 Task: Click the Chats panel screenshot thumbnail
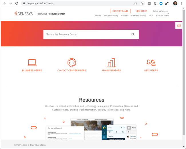click(119, 132)
